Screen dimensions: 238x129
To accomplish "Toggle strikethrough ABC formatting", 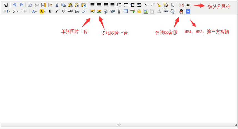I will pos(70,11).
